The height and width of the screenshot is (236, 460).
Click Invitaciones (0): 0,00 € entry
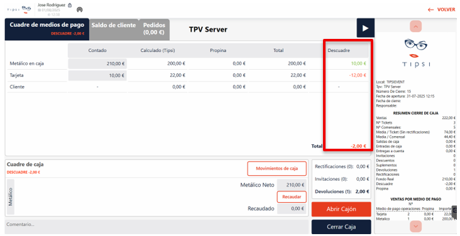point(342,179)
